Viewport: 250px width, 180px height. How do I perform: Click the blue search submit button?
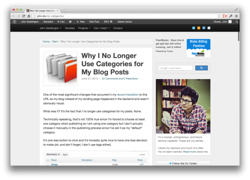(202, 68)
